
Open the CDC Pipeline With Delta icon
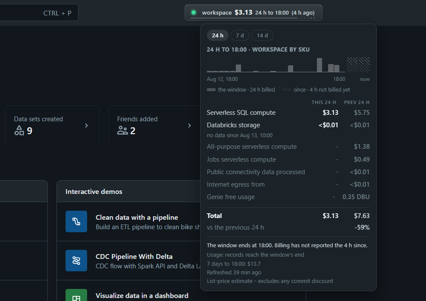(x=76, y=260)
